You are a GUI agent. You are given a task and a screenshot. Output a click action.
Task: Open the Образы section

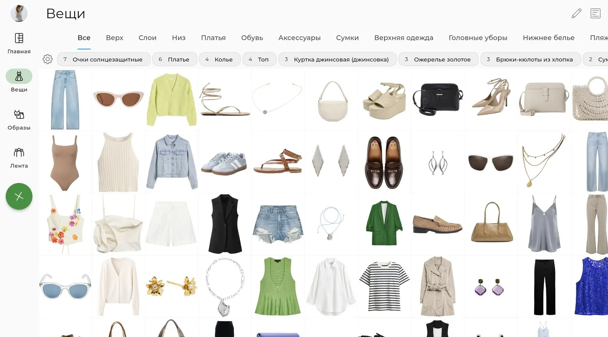tap(19, 119)
